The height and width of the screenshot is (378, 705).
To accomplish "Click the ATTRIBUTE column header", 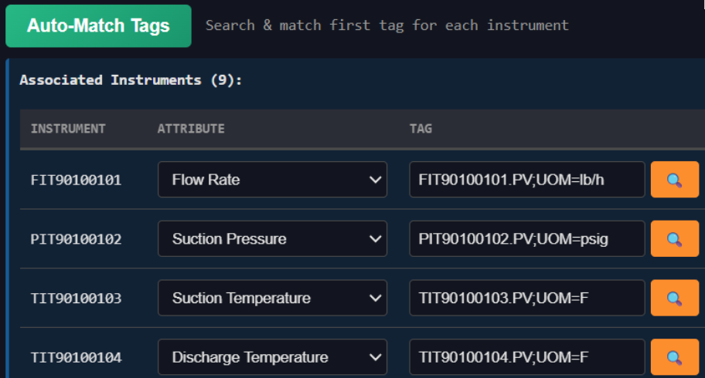I will (x=191, y=129).
